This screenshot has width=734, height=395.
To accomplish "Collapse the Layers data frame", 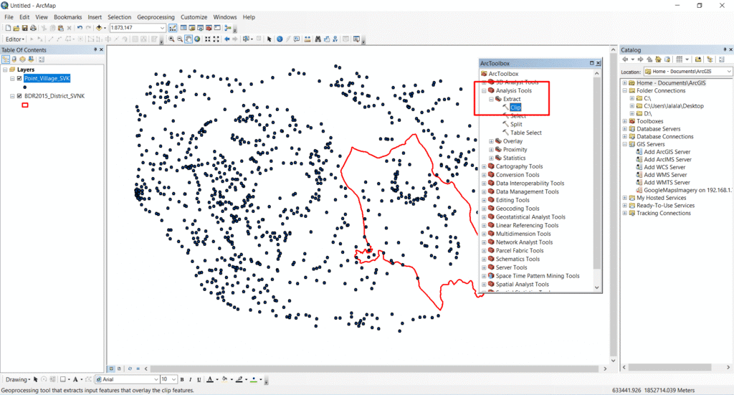I will tap(5, 70).
